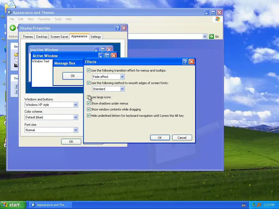Open the Standard font smoothing dropdown

pos(122,89)
